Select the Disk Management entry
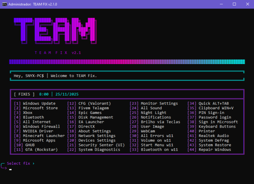This screenshot has height=184, width=254. [90, 117]
